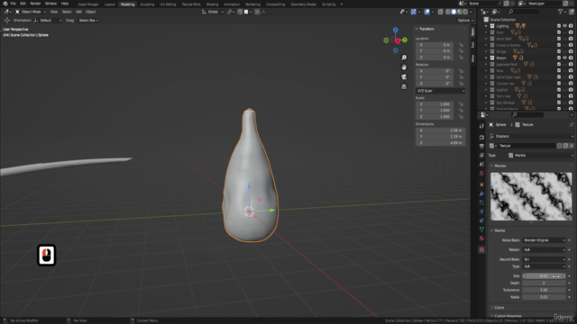Expand the Broom collection tree arrow
The width and height of the screenshot is (577, 324).
[x=486, y=58]
